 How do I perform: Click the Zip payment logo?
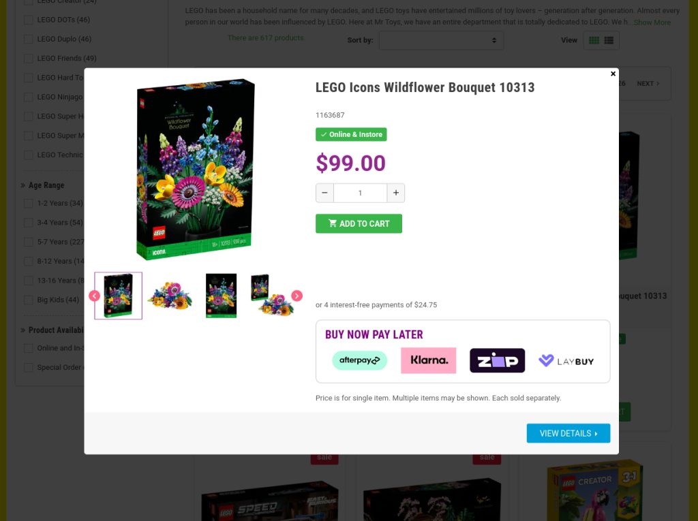(x=497, y=360)
